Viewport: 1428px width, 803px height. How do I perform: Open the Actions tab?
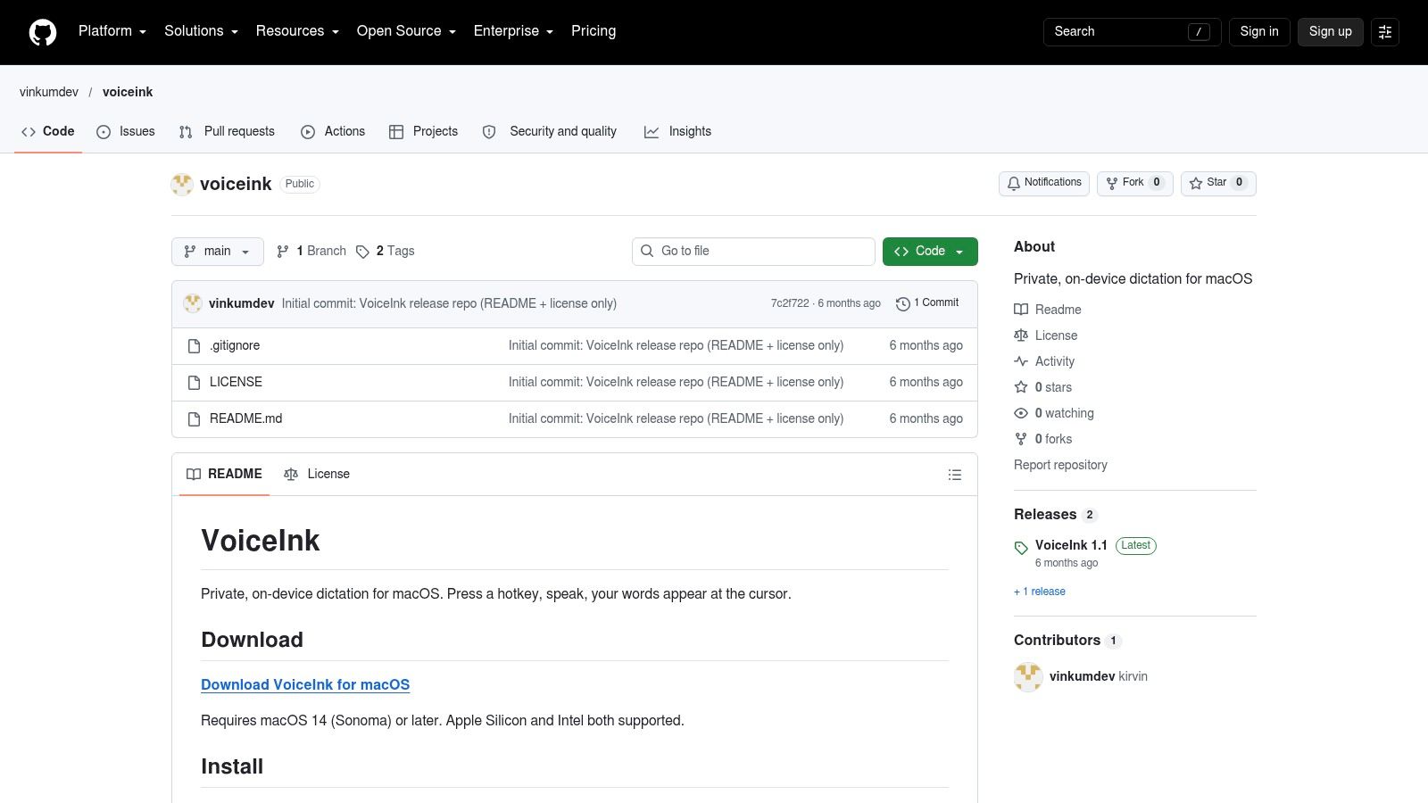pyautogui.click(x=333, y=131)
